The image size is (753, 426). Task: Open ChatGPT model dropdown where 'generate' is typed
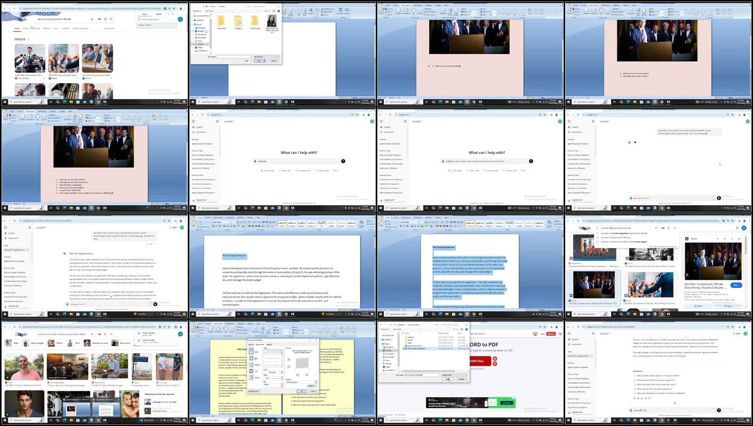(229, 121)
